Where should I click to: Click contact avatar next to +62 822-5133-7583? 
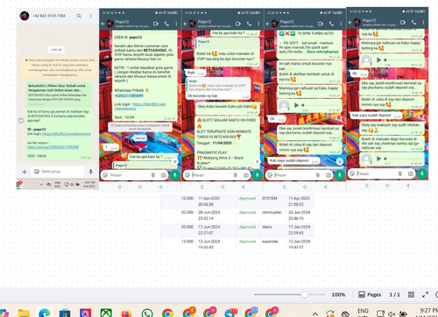[25, 16]
